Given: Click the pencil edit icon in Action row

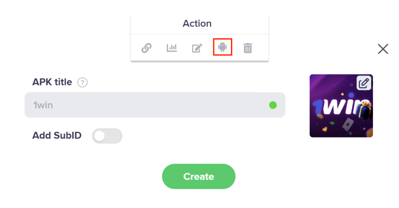Looking at the screenshot, I should (197, 48).
